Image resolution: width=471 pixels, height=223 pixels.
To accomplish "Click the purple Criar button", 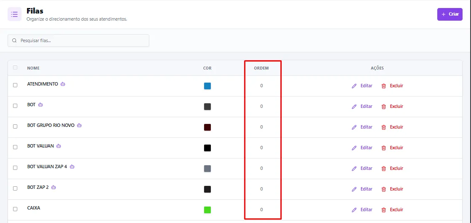I will pos(449,14).
